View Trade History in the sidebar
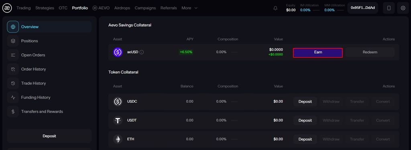Screen dimensions: 411x150 [49, 83]
